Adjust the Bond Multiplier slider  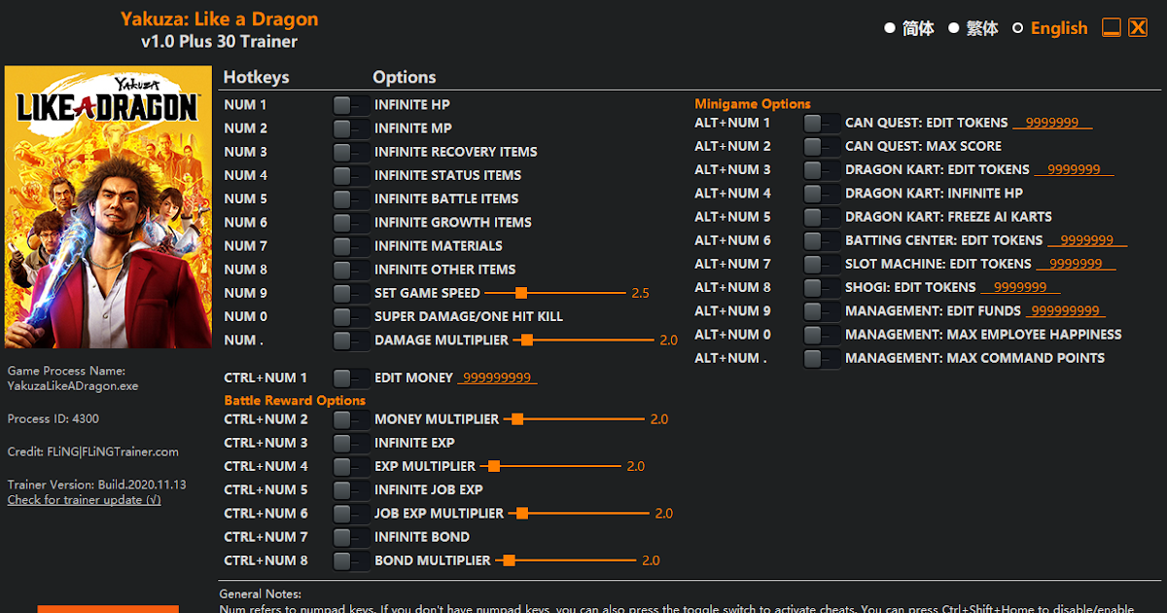pyautogui.click(x=565, y=560)
